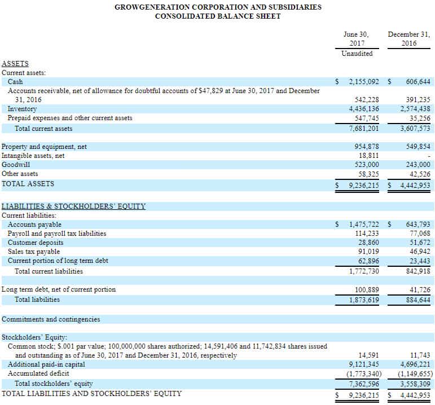
Task: Click the TOTAL ASSETS row label
Action: coord(28,184)
